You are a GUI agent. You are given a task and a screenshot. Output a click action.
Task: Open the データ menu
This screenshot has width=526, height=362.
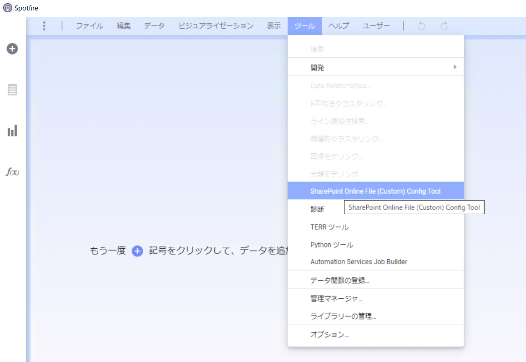(x=154, y=26)
